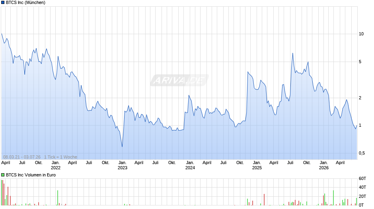Click the green volume legend square

[3, 175]
